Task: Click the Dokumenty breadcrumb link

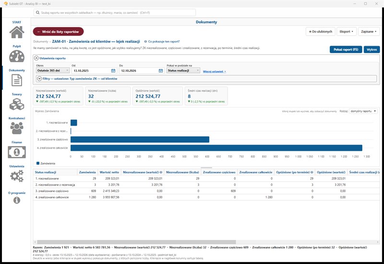Action: (41, 42)
